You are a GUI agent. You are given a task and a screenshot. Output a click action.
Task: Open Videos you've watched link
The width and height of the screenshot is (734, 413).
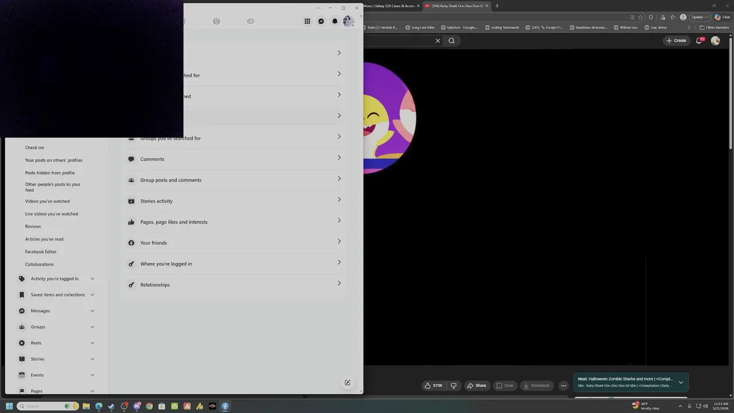pyautogui.click(x=48, y=201)
